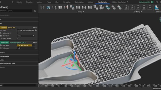Screen dimensions: 161x90
Task: Click the .CSV export icon
Action: coord(126,7)
